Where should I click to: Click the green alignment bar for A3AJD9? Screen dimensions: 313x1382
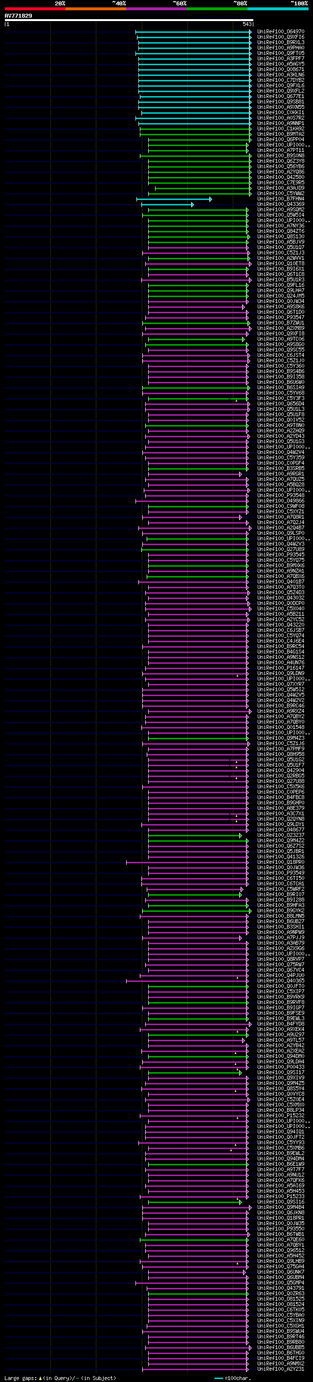tap(203, 188)
